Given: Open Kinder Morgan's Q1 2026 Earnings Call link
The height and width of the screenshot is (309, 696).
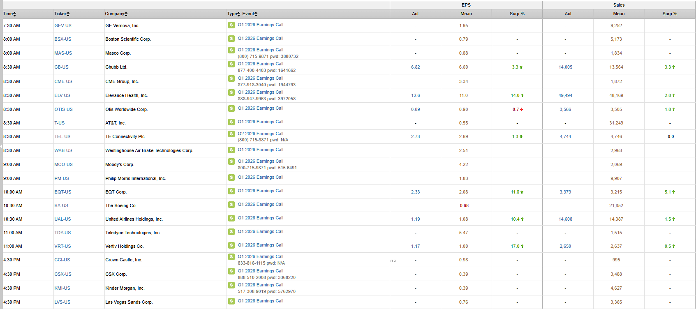Looking at the screenshot, I should [260, 285].
